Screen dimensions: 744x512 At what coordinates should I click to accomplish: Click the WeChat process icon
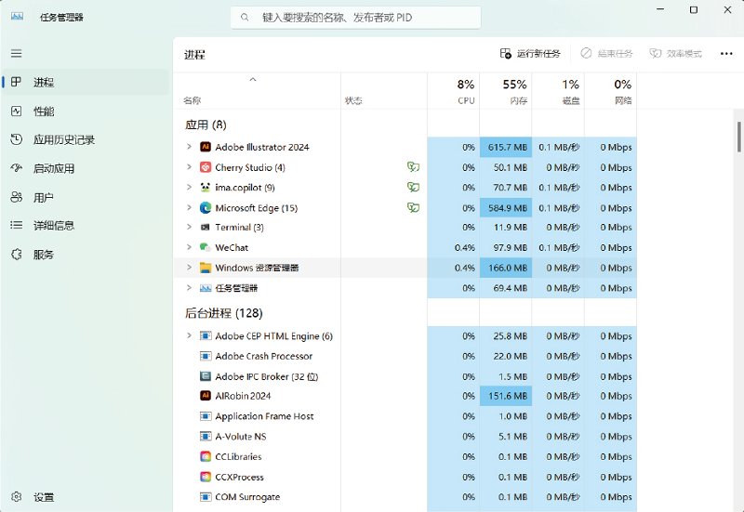click(x=206, y=248)
